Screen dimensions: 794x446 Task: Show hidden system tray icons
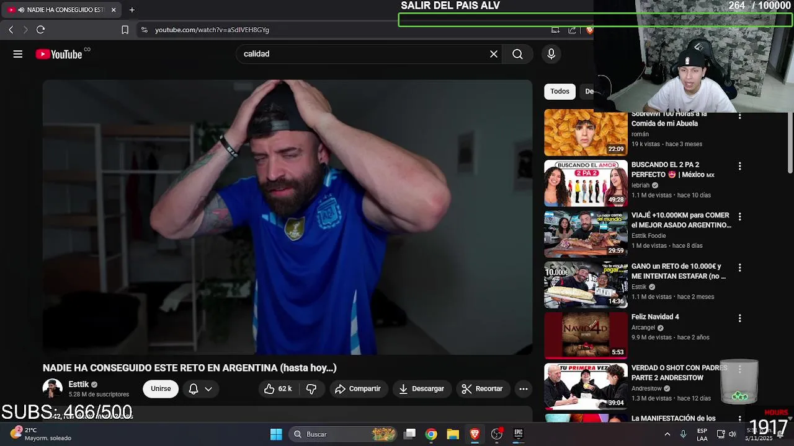pos(667,434)
